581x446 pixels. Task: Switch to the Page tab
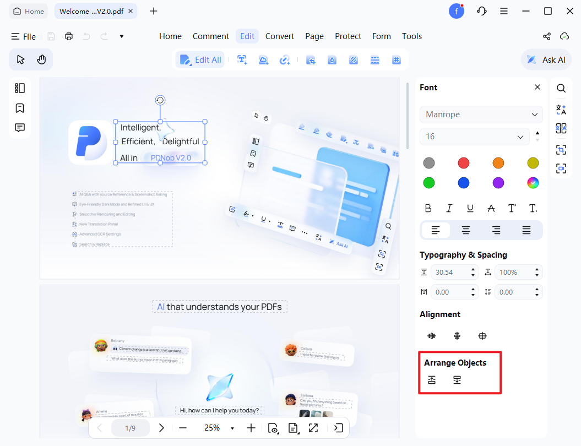tap(314, 36)
